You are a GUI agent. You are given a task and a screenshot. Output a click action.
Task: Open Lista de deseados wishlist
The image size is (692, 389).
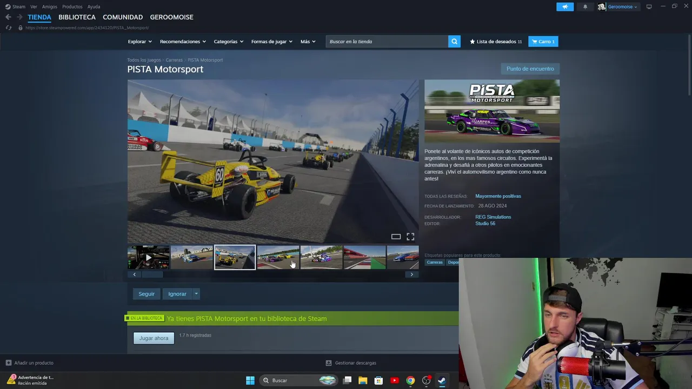[496, 42]
